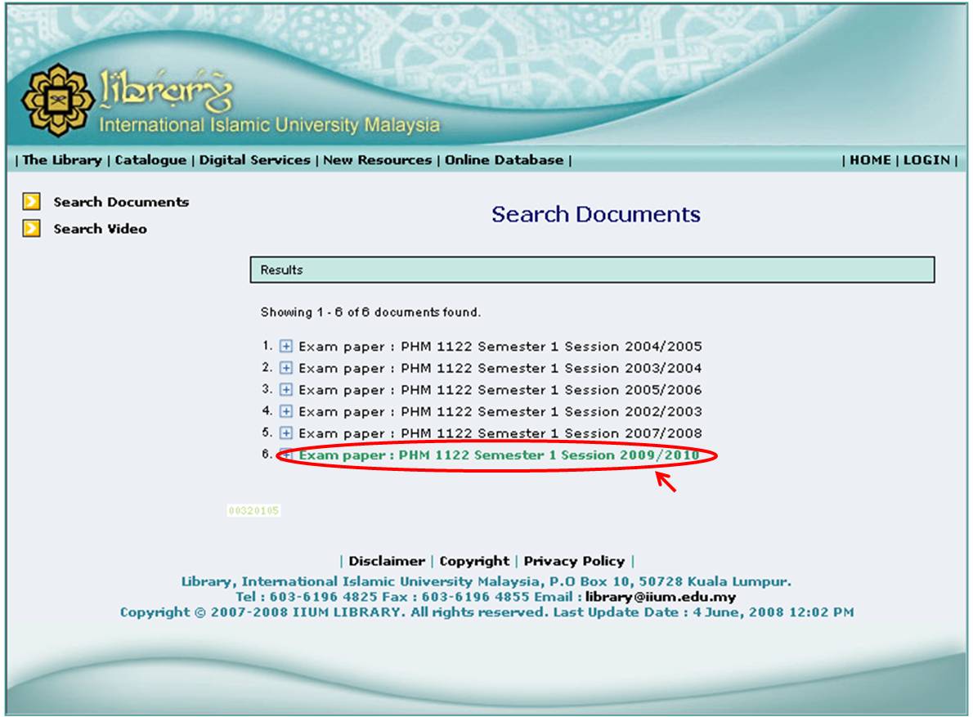Open the New Resources menu
The width and height of the screenshot is (973, 717).
click(377, 160)
